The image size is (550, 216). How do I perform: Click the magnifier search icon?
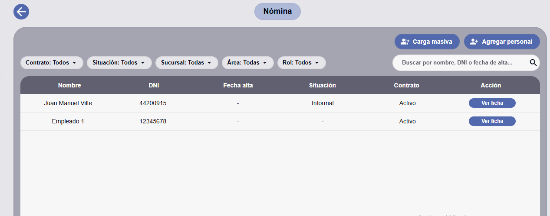point(534,63)
